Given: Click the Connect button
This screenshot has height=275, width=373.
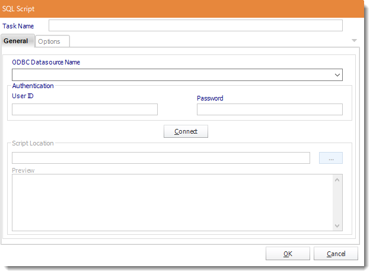Looking at the screenshot, I should point(186,131).
